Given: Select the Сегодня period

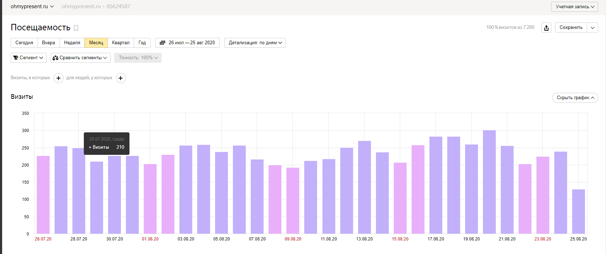Looking at the screenshot, I should click(24, 43).
